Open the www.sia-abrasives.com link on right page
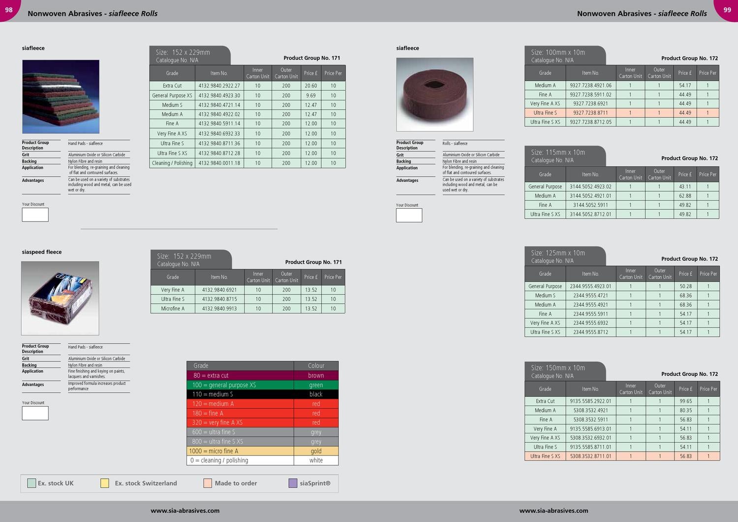The width and height of the screenshot is (738, 522). [x=553, y=511]
